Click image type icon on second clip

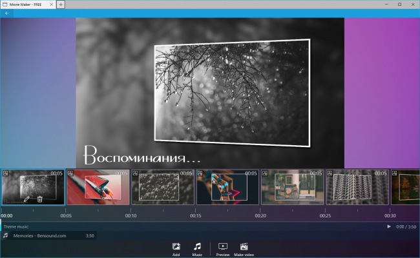pos(70,174)
